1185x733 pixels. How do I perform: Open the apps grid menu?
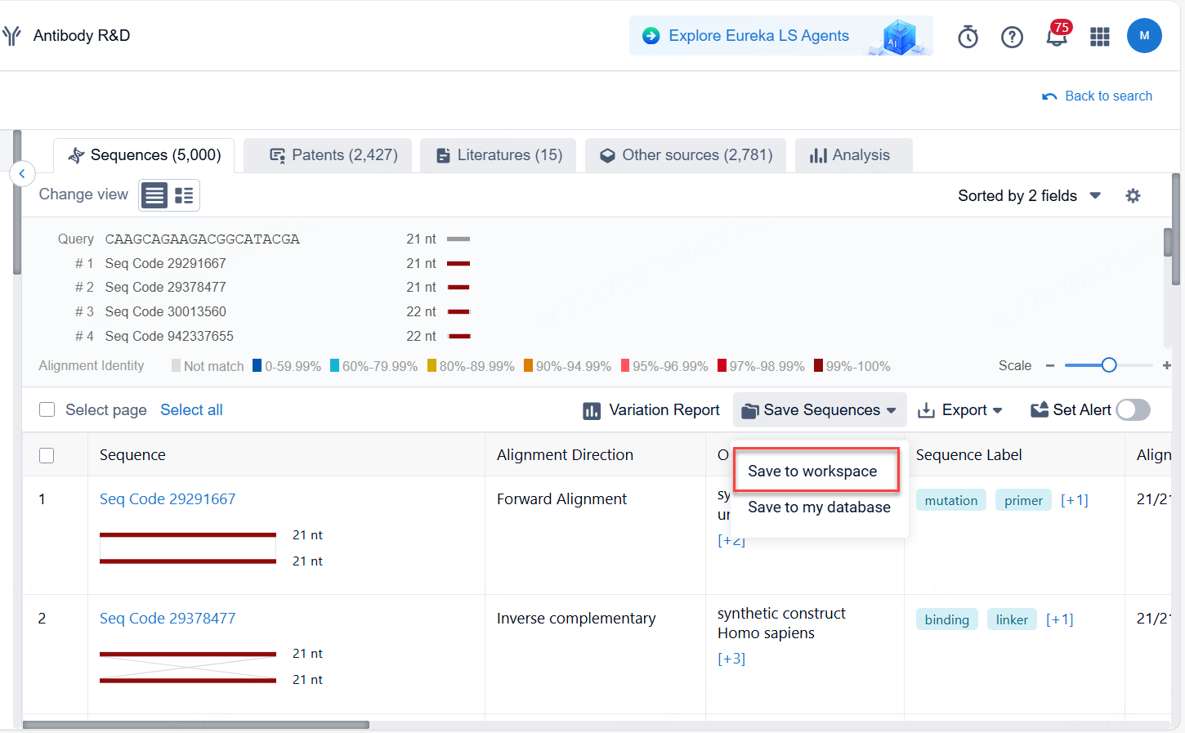tap(1100, 37)
